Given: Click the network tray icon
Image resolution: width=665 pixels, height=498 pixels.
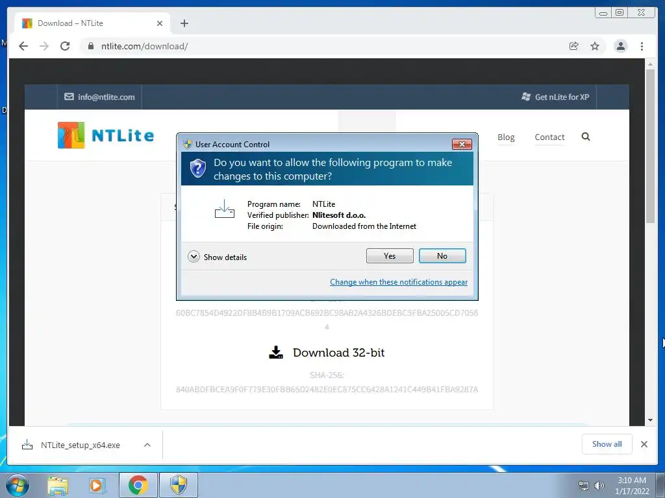Looking at the screenshot, I should tap(584, 486).
